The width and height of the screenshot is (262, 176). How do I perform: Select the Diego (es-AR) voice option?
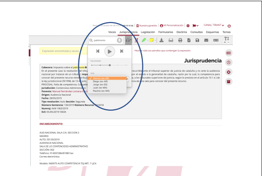(x=100, y=81)
